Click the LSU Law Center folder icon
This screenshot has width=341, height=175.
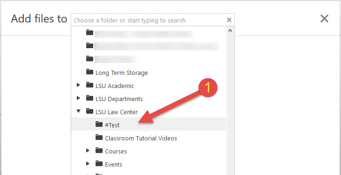pos(89,111)
